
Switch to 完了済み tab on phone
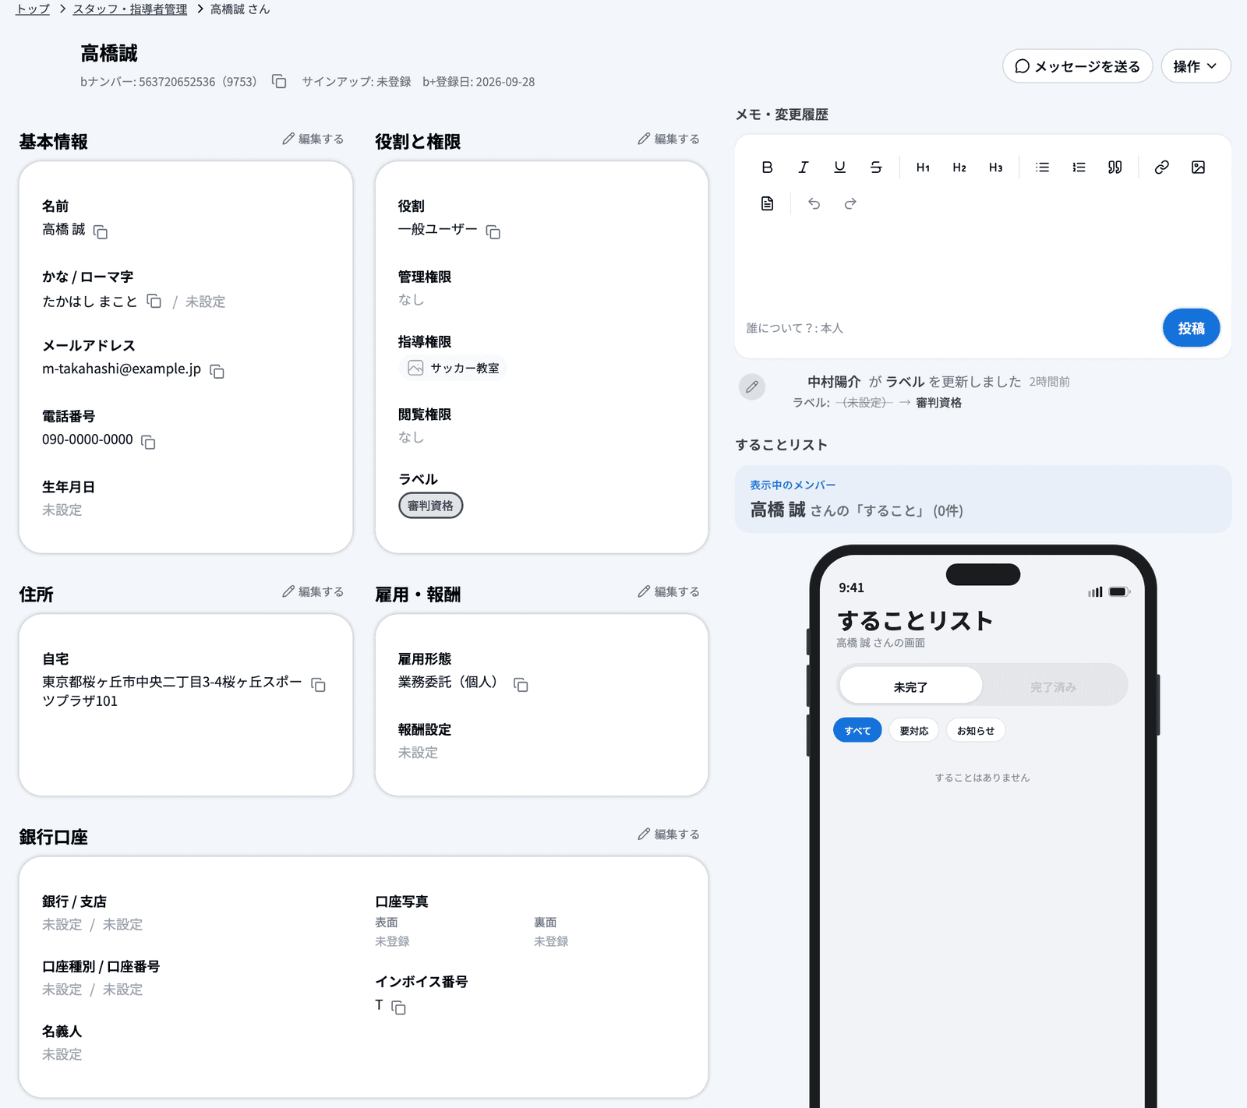1053,686
